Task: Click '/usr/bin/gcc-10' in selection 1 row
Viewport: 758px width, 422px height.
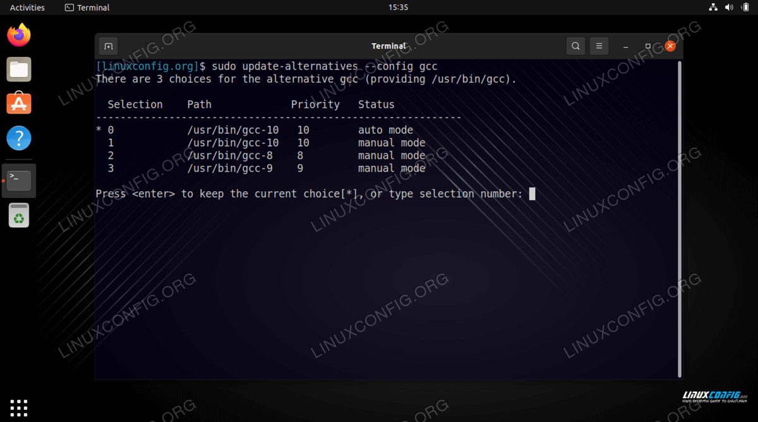Action: [x=233, y=143]
